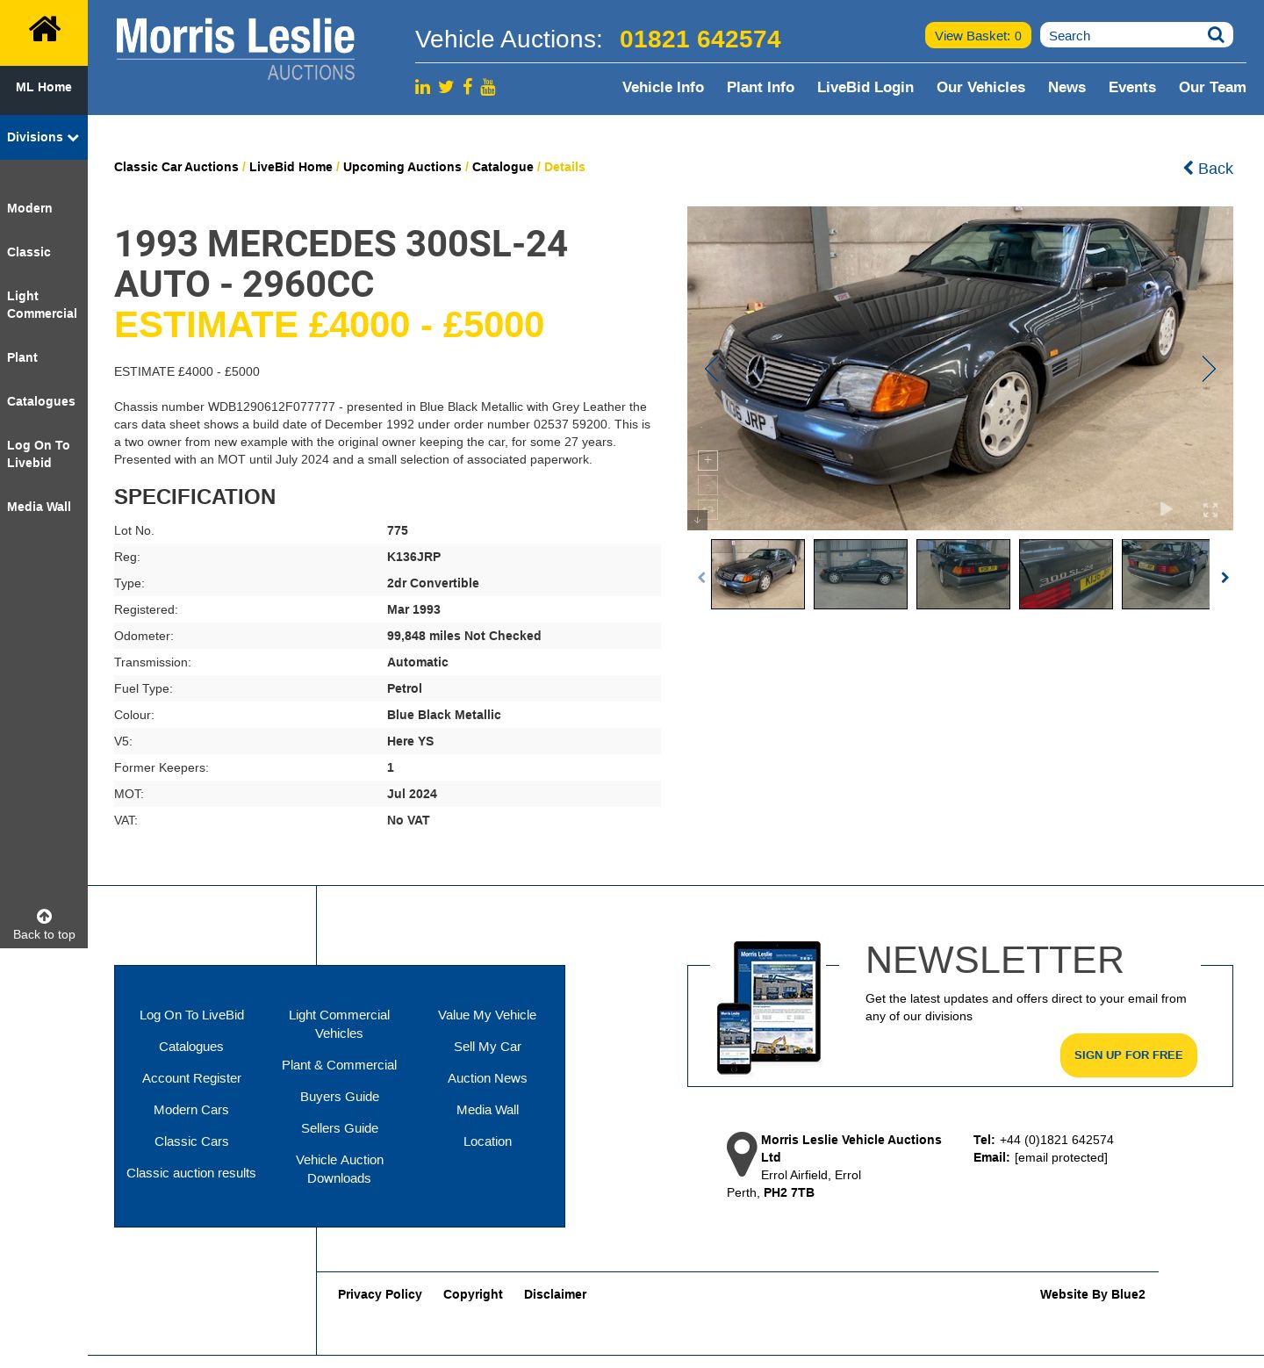The width and height of the screenshot is (1264, 1368).
Task: Open the Morris Leslie YouTube channel
Action: (488, 87)
